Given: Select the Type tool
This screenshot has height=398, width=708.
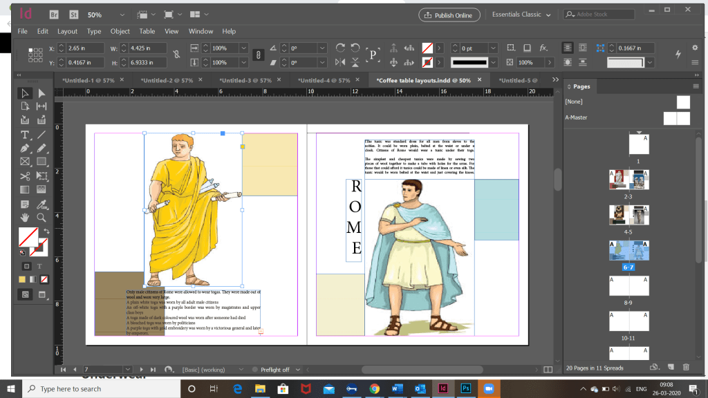Looking at the screenshot, I should (25, 134).
